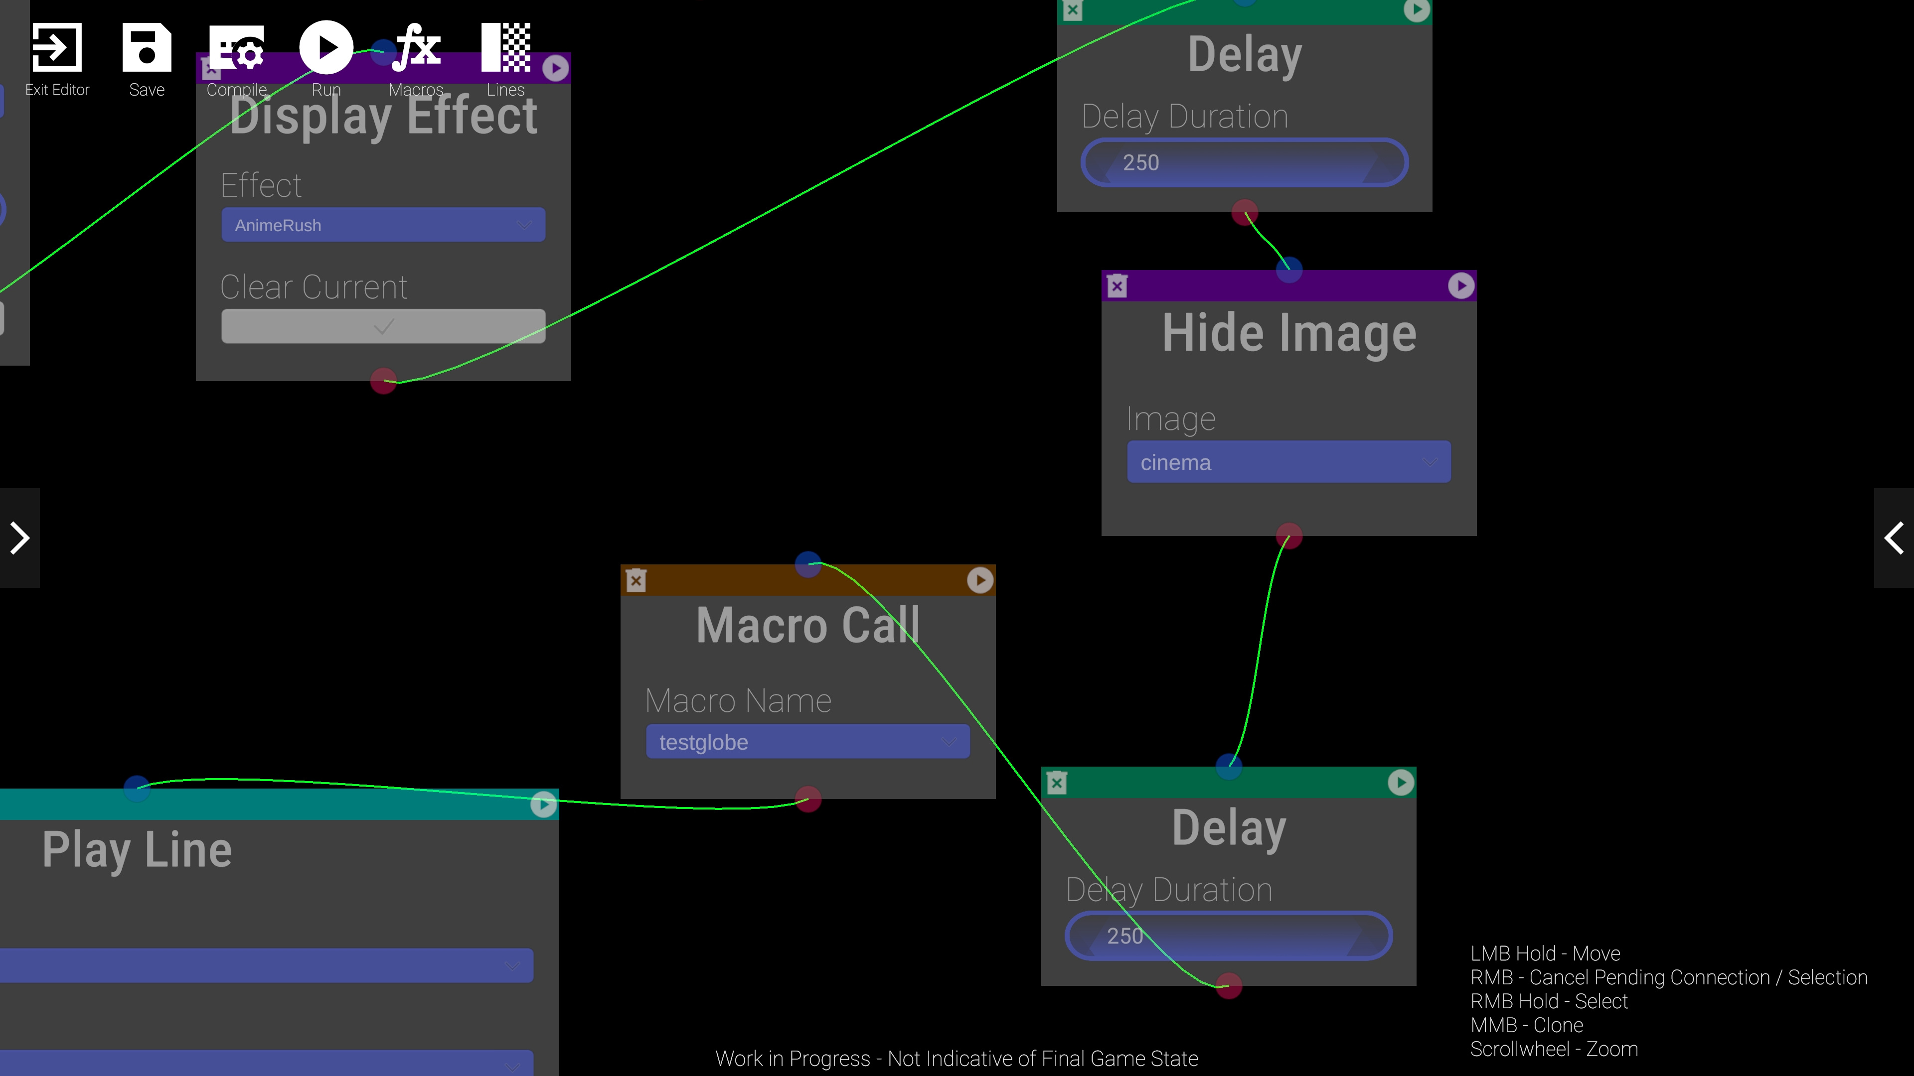Delete the upper Delay node

[1072, 9]
